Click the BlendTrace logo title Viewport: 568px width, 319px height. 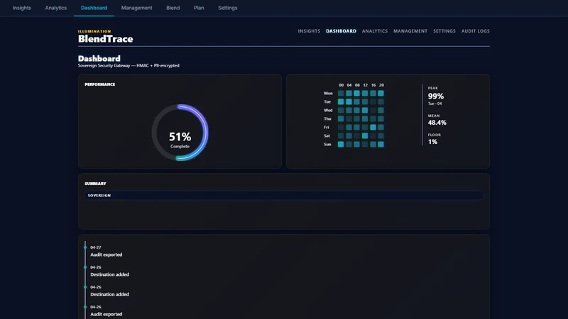click(105, 39)
